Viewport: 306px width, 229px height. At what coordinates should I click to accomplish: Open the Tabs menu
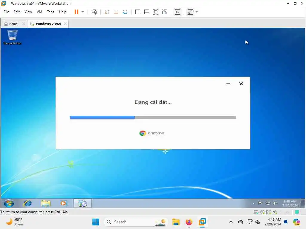point(51,12)
